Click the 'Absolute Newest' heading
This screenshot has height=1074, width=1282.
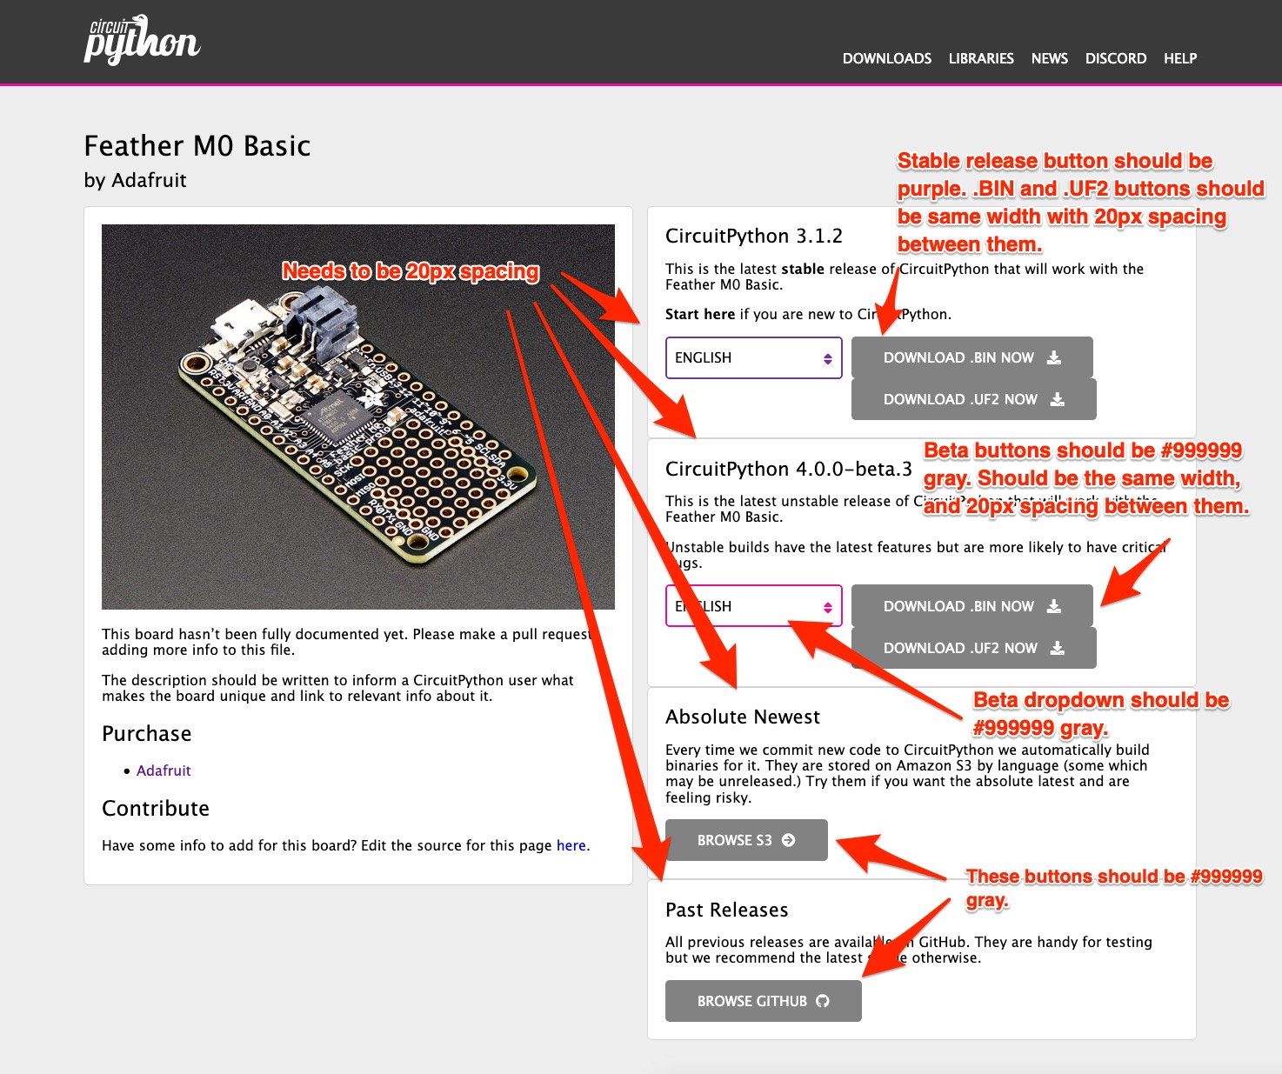743,717
